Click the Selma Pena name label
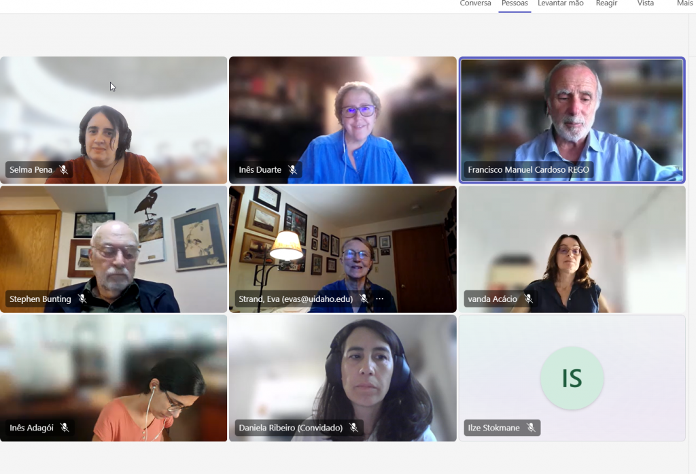This screenshot has width=696, height=474. pos(31,170)
